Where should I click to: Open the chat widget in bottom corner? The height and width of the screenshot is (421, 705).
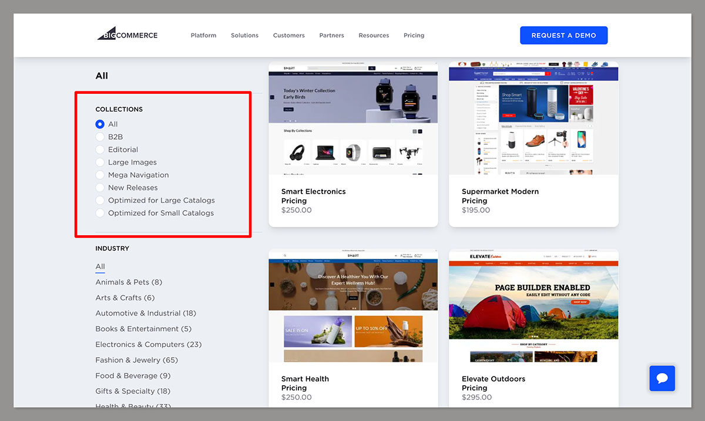(662, 378)
